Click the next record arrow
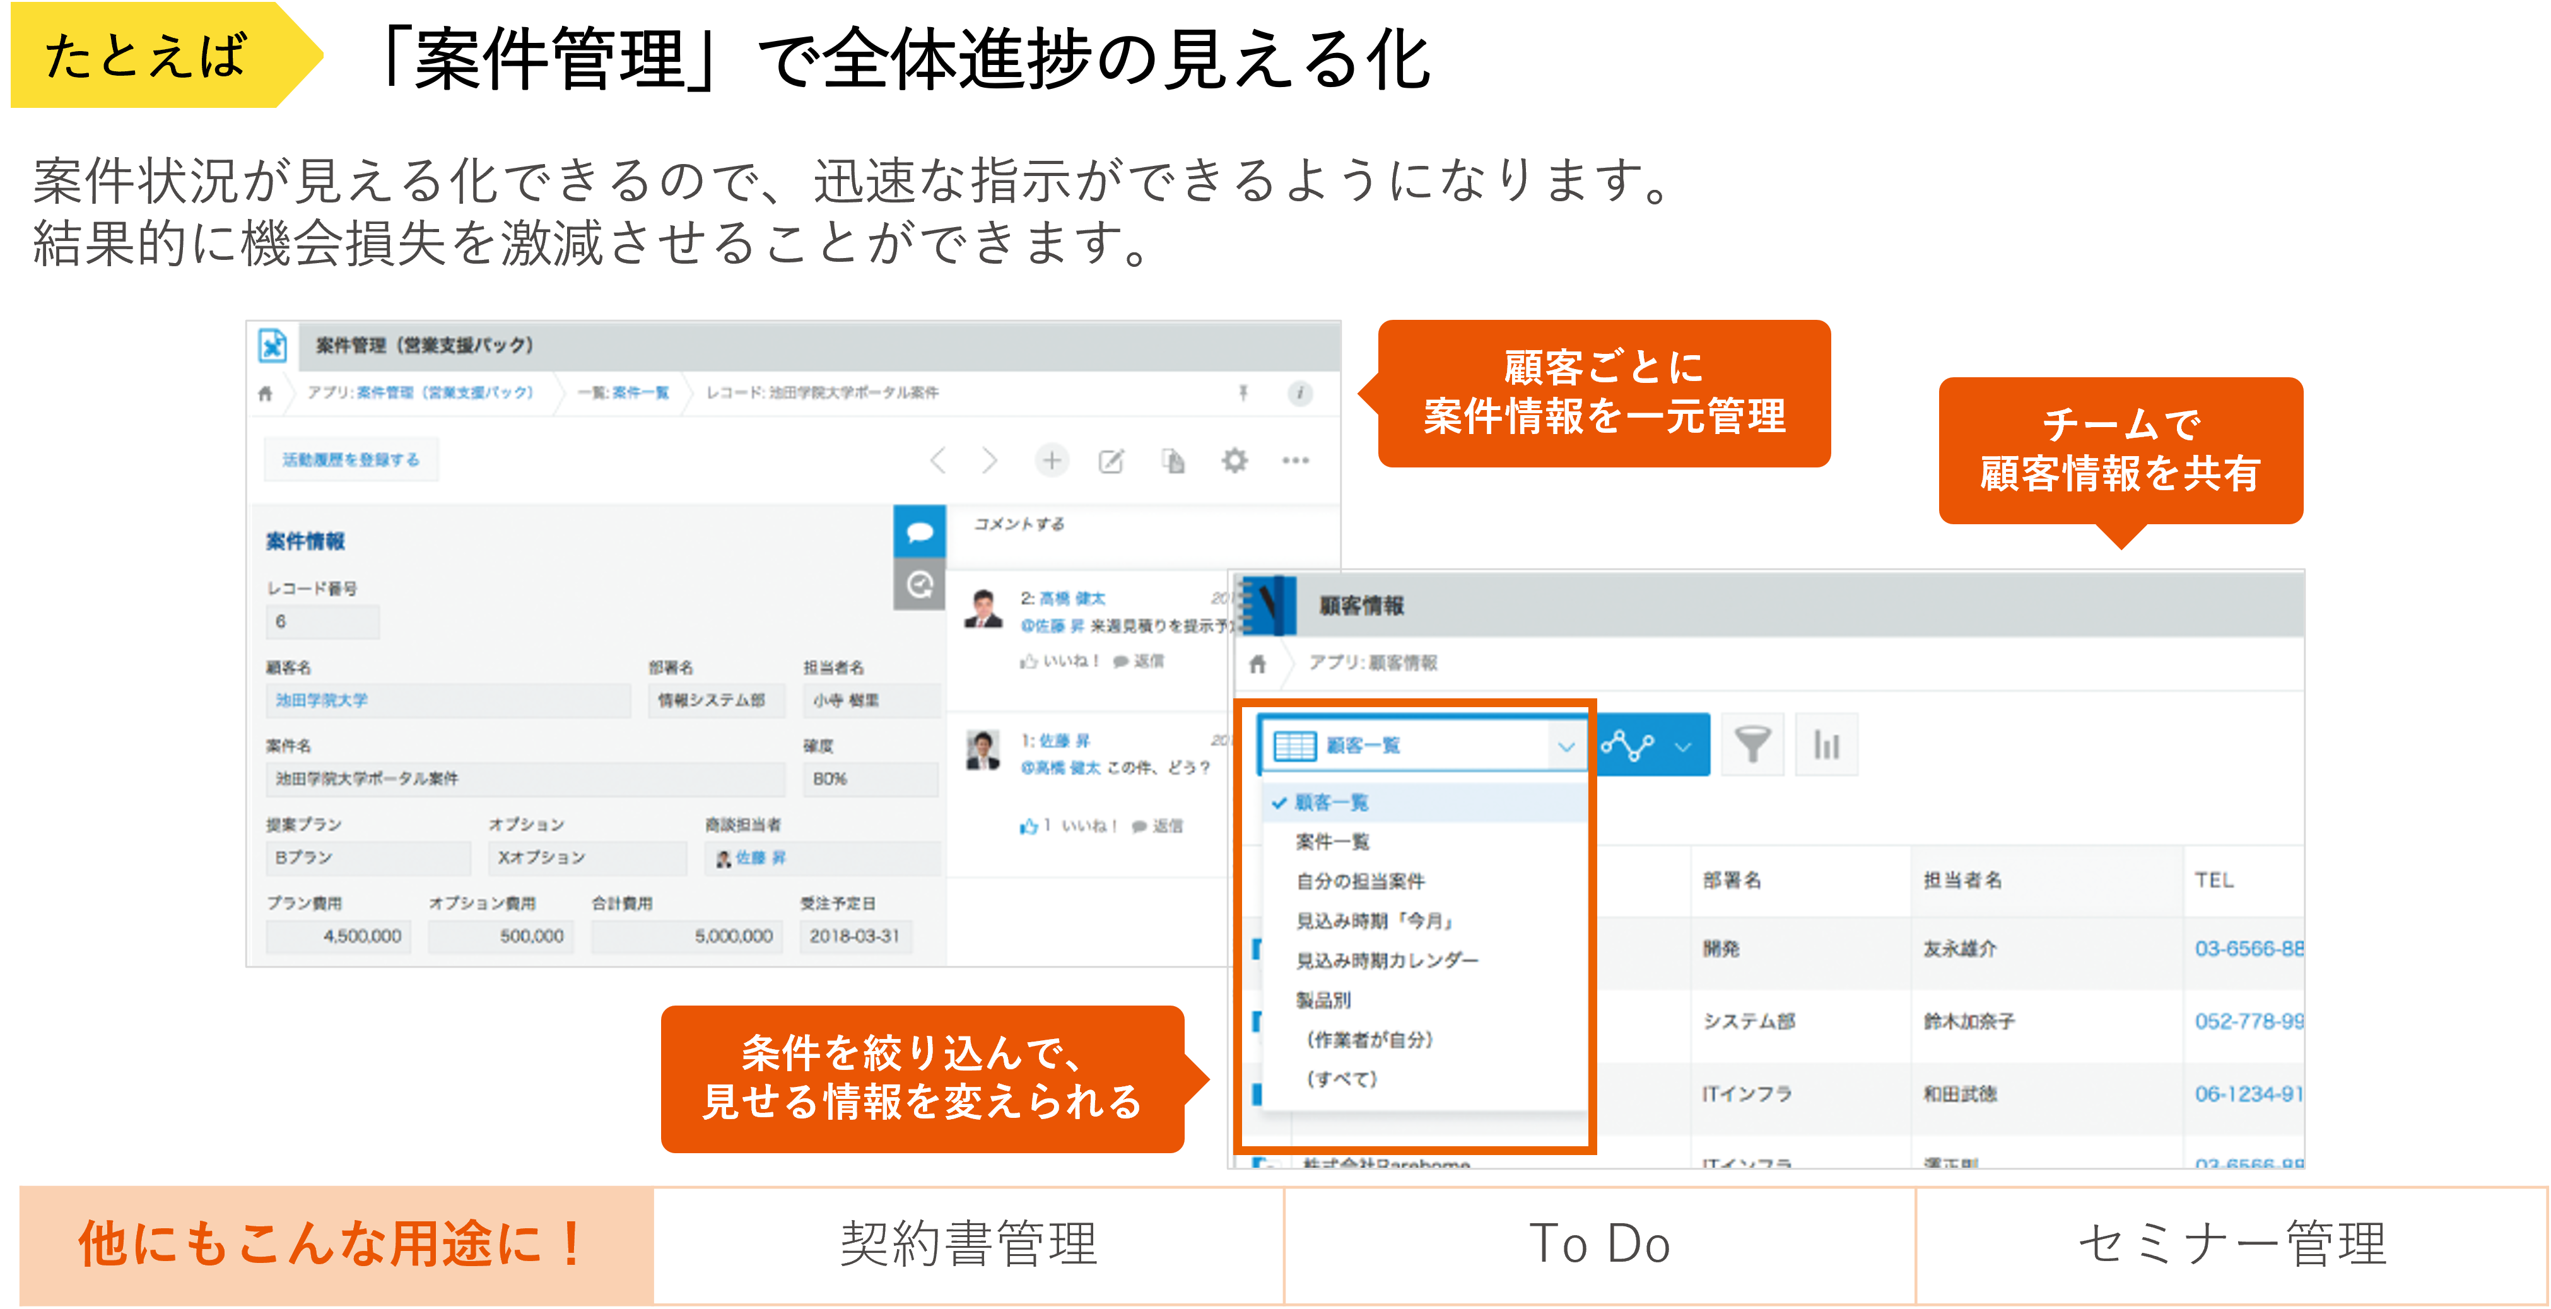2551x1309 pixels. [989, 461]
